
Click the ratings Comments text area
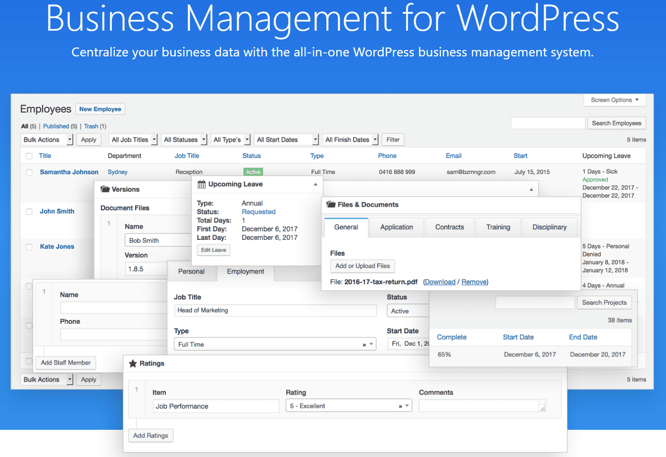tap(482, 406)
